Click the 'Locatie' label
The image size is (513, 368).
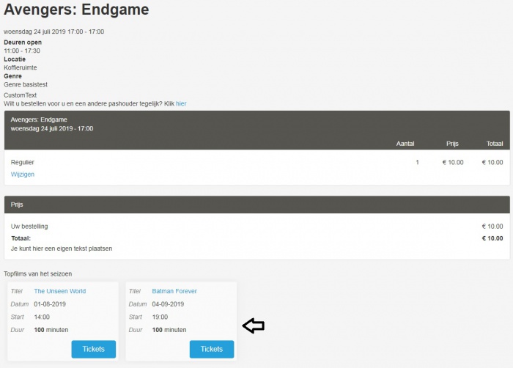[15, 59]
